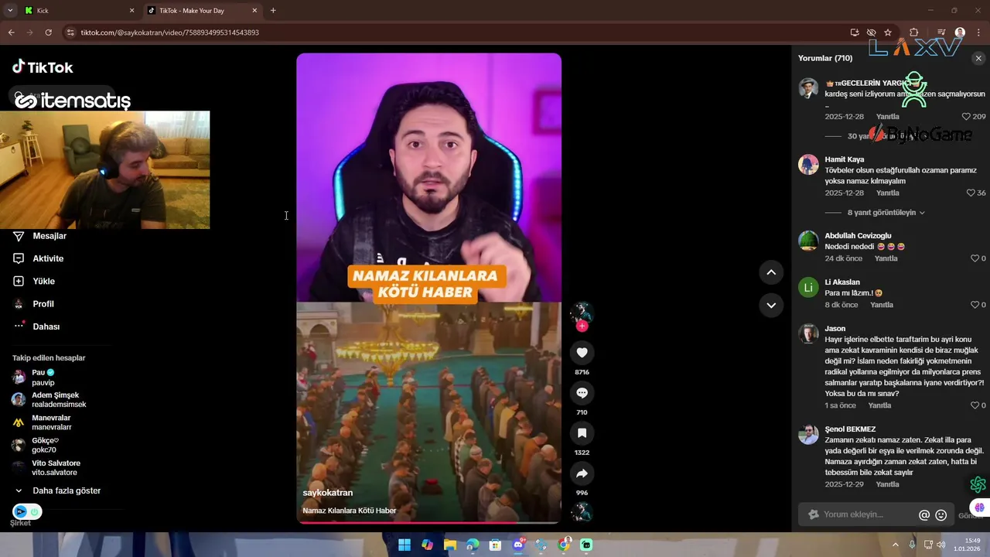Image resolution: width=990 pixels, height=557 pixels.
Task: Like the video with the heart icon
Action: pyautogui.click(x=582, y=353)
